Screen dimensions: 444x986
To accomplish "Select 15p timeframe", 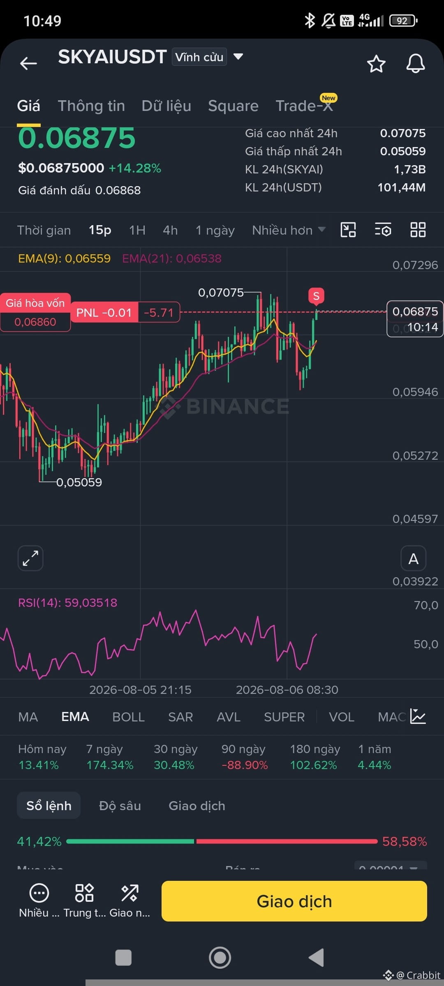I will (100, 230).
